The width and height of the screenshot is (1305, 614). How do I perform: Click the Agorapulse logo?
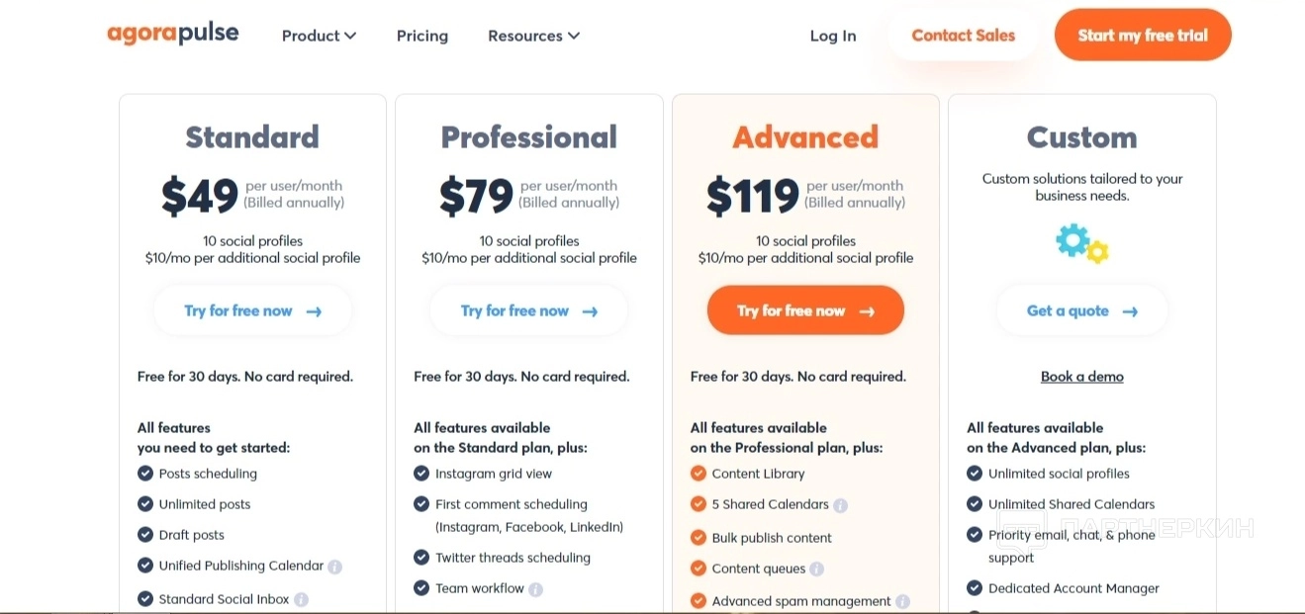[x=173, y=34]
